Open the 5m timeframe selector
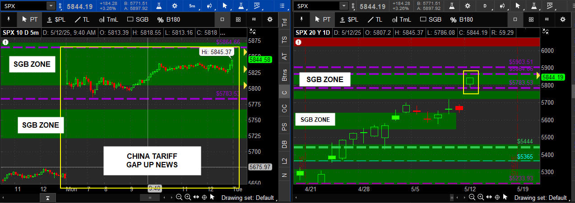 pyautogui.click(x=192, y=6)
